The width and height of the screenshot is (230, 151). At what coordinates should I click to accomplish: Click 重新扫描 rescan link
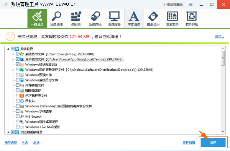point(189,143)
